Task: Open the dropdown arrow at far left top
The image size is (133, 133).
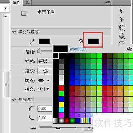Action: 5,8
